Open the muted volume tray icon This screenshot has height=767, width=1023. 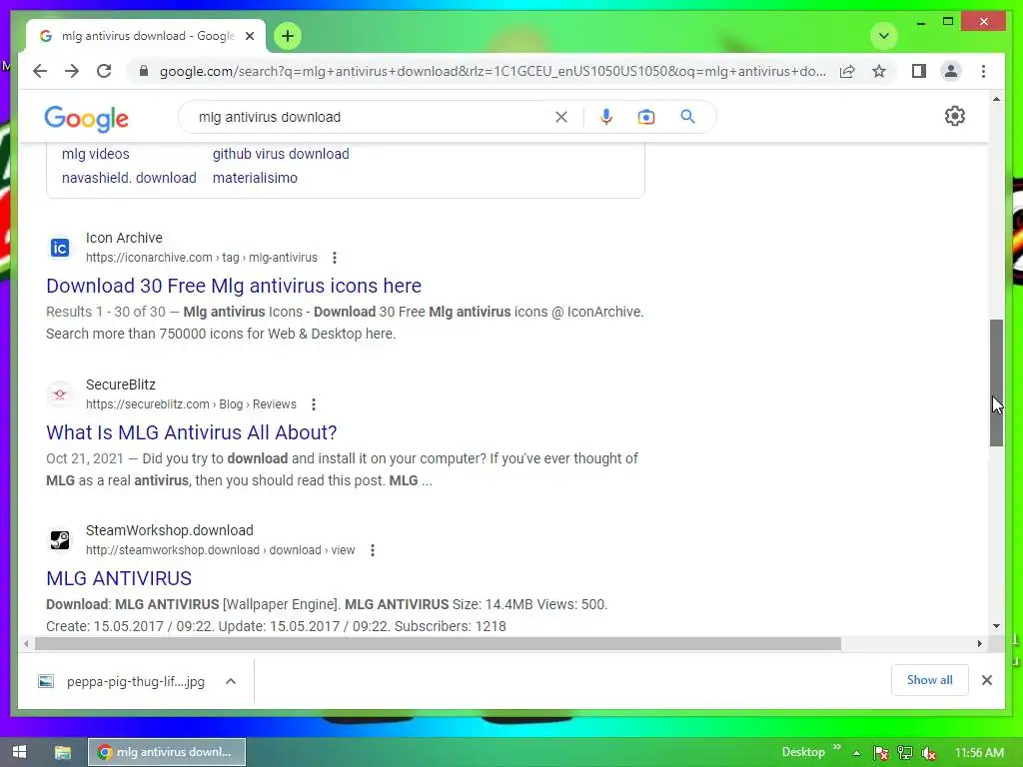tap(929, 753)
